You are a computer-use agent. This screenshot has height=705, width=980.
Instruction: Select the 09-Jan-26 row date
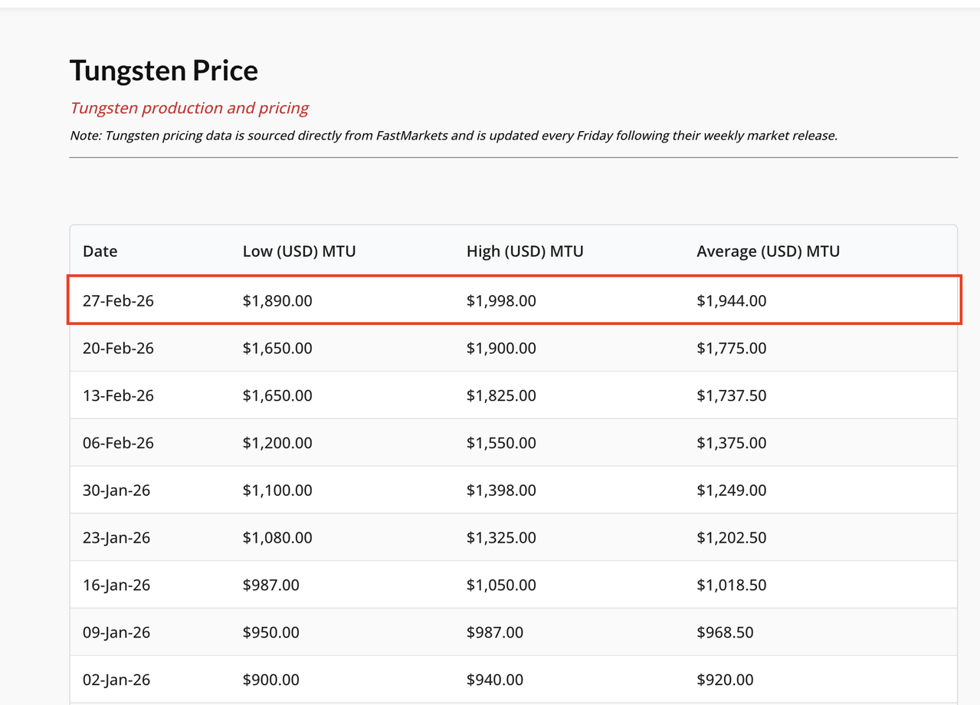(x=116, y=634)
